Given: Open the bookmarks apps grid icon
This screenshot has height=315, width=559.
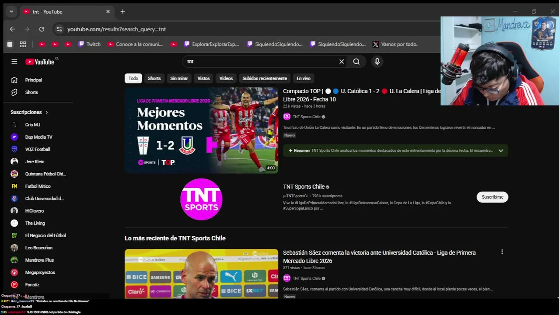Looking at the screenshot, I should pos(23,44).
